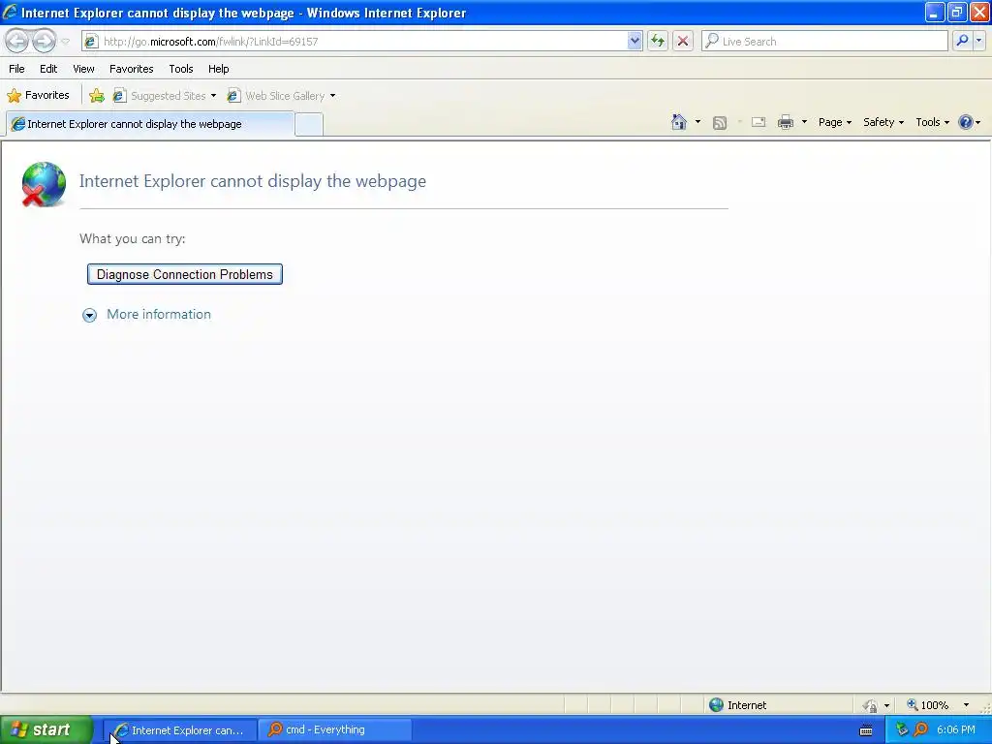Image resolution: width=992 pixels, height=744 pixels.
Task: Open the Favorites menu
Action: point(131,69)
